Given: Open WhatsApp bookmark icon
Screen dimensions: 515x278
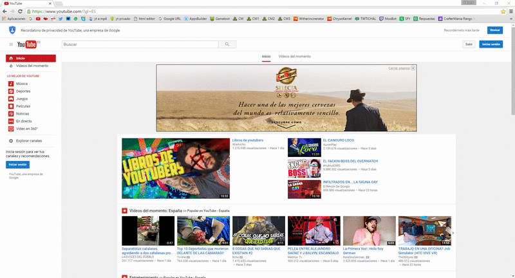Looking at the screenshot, I should tap(75, 19).
